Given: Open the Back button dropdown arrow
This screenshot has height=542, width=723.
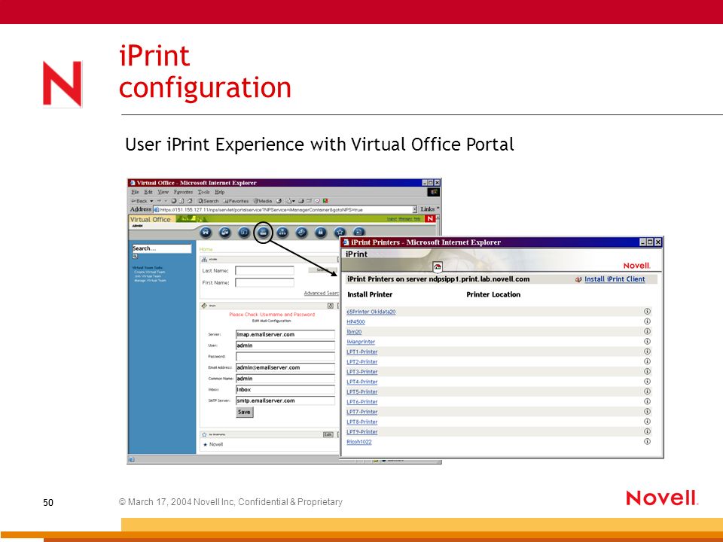Looking at the screenshot, I should click(x=151, y=202).
